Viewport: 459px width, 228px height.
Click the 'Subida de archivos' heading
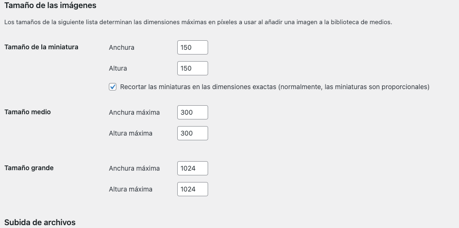click(x=40, y=222)
